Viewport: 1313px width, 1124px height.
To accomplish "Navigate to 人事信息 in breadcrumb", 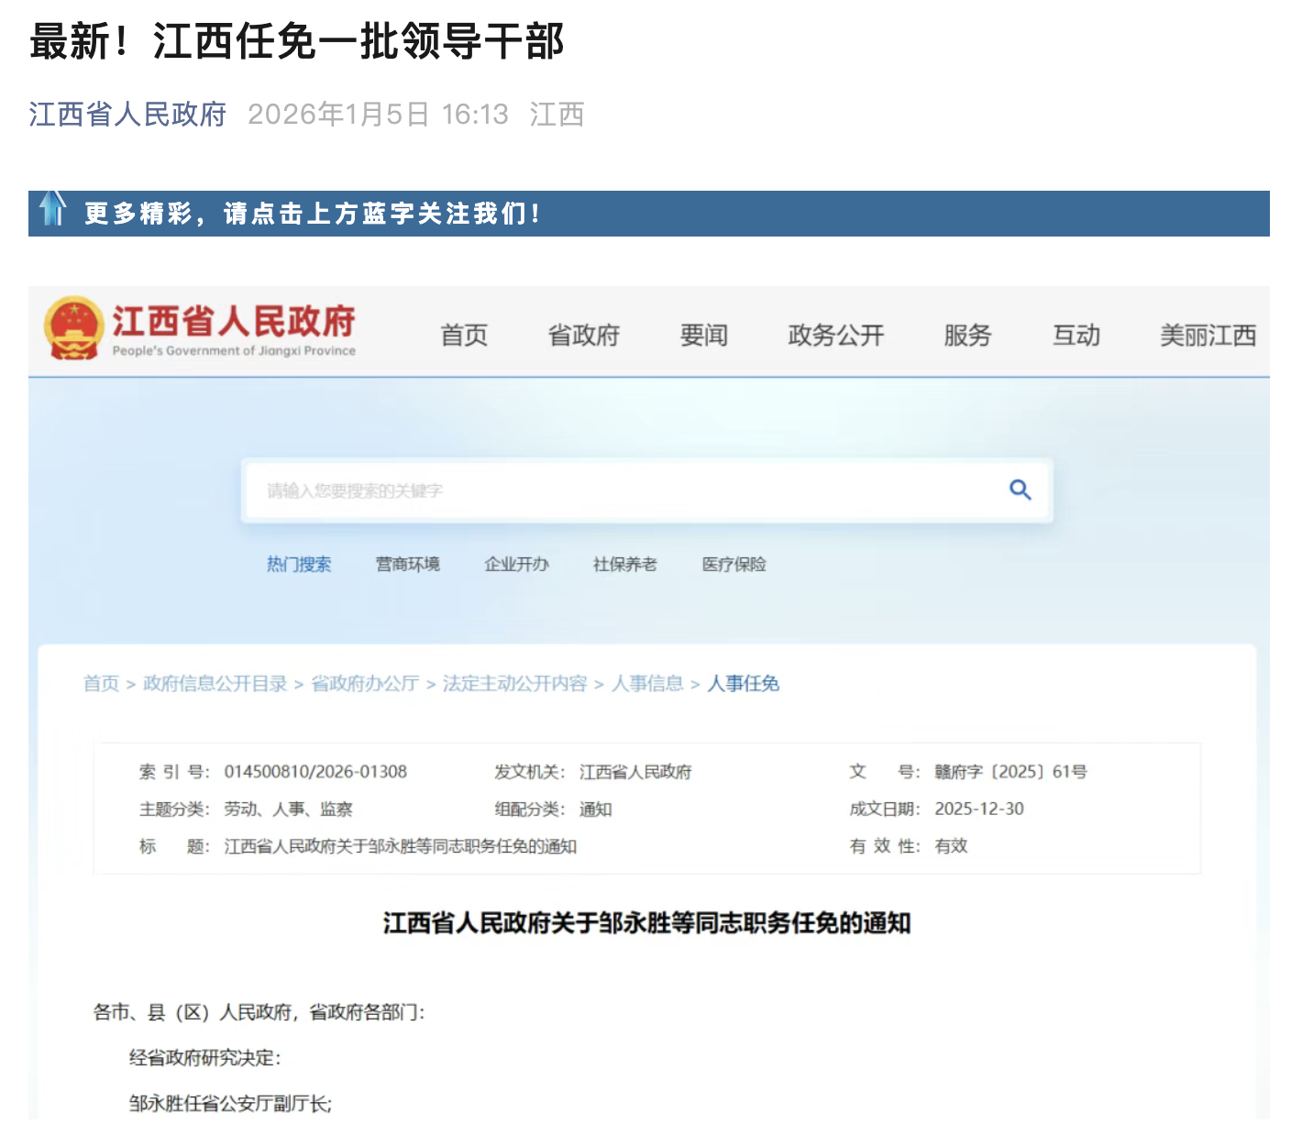I will [647, 684].
